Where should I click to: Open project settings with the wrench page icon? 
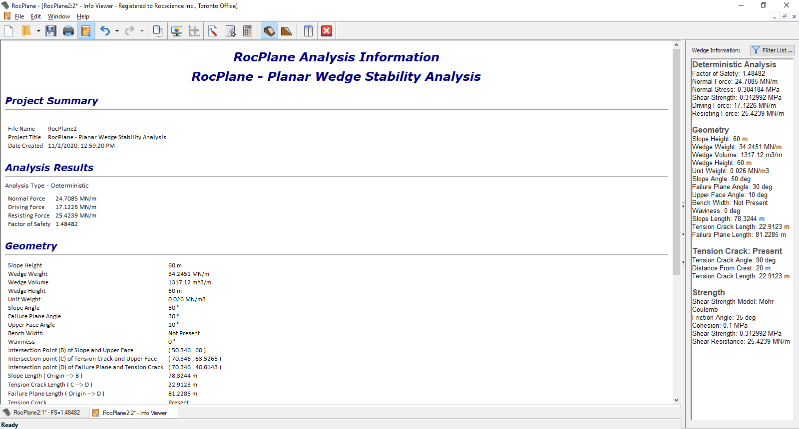213,31
